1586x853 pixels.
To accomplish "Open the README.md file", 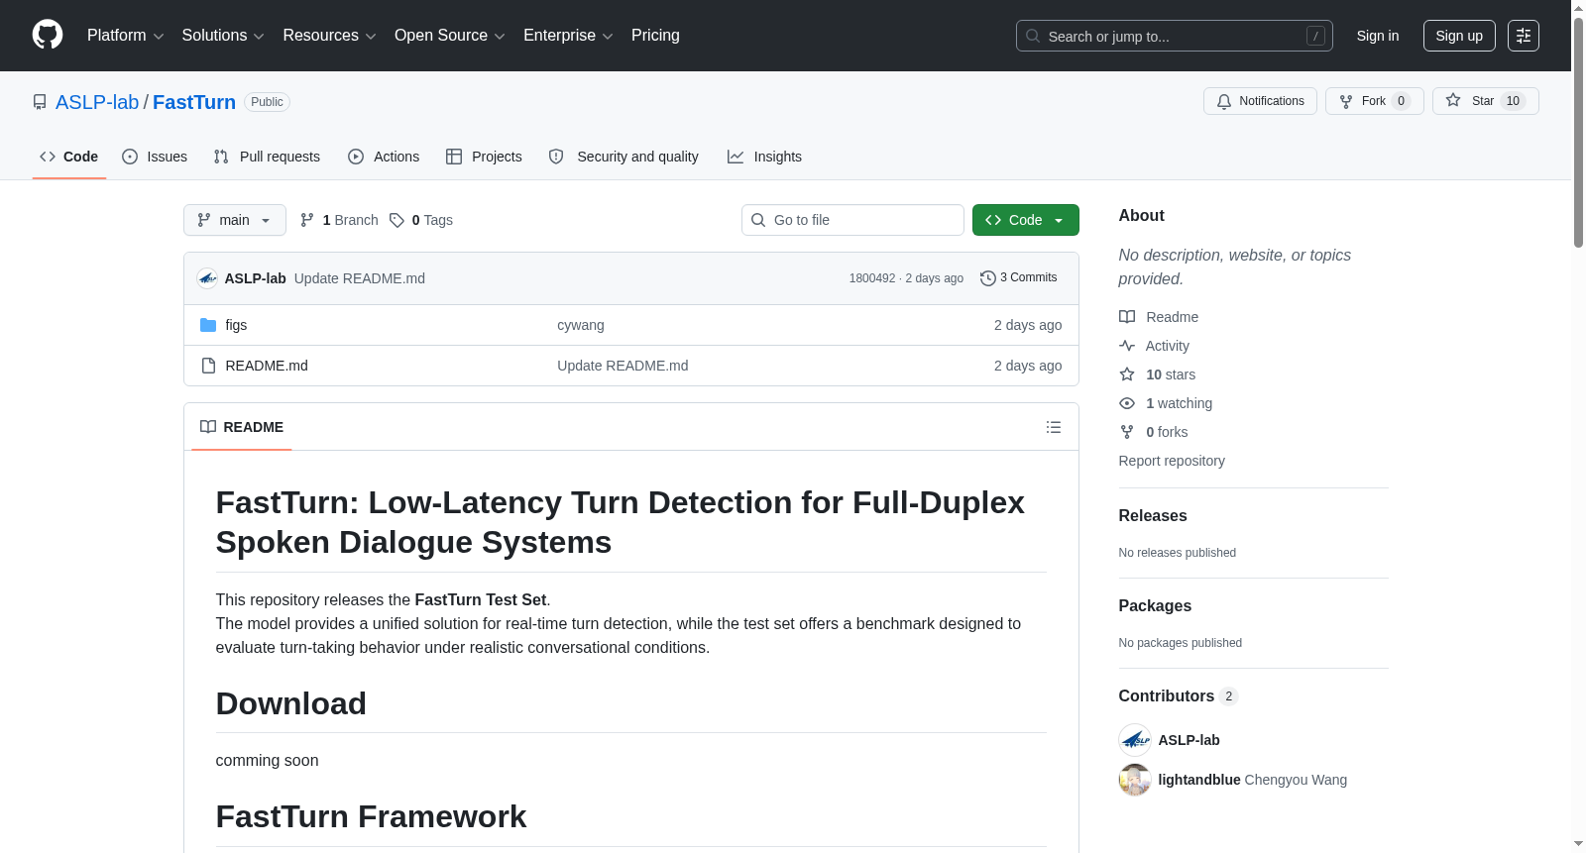I will point(267,366).
